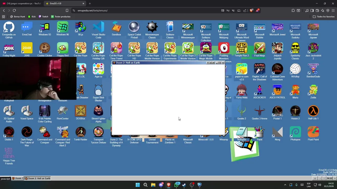Image resolution: width=337 pixels, height=189 pixels.
Task: Open a new browser tab
Action: [90, 3]
